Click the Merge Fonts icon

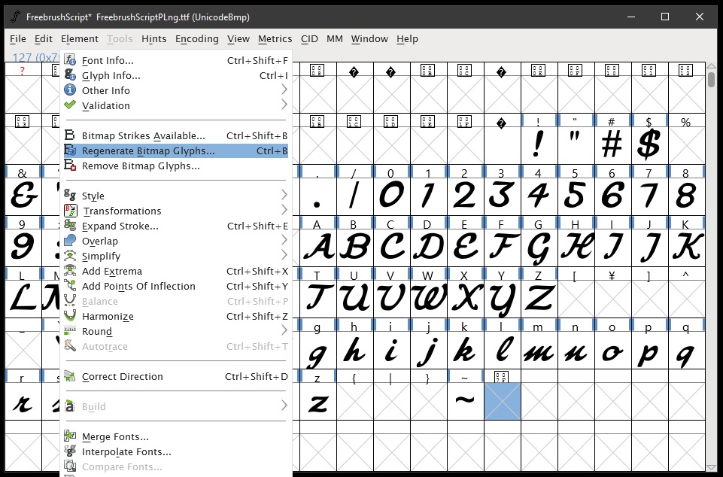(x=70, y=436)
